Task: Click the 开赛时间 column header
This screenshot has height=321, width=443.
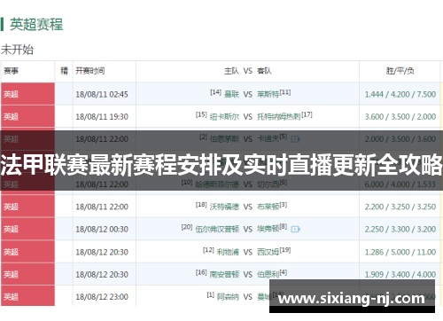Action: pyautogui.click(x=90, y=71)
